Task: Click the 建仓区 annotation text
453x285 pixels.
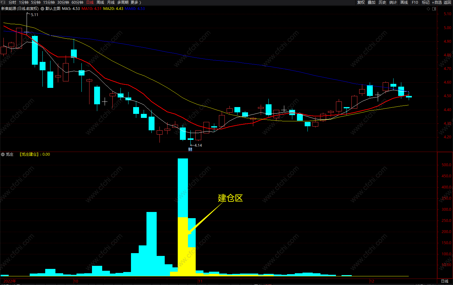Action: pos(230,198)
